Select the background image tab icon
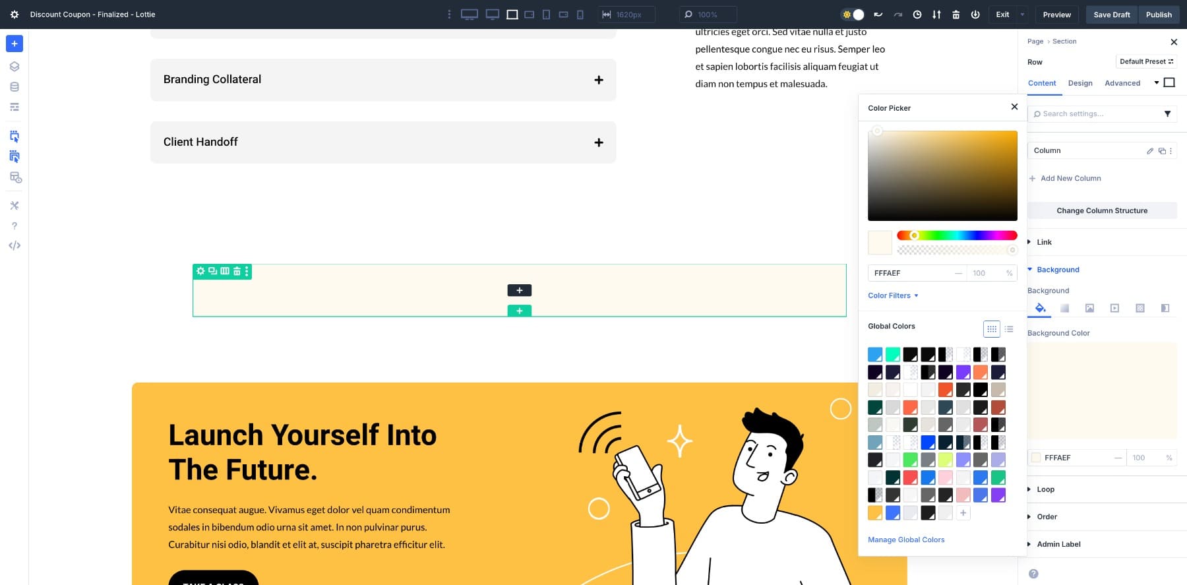Viewport: 1187px width, 585px height. [x=1089, y=308]
